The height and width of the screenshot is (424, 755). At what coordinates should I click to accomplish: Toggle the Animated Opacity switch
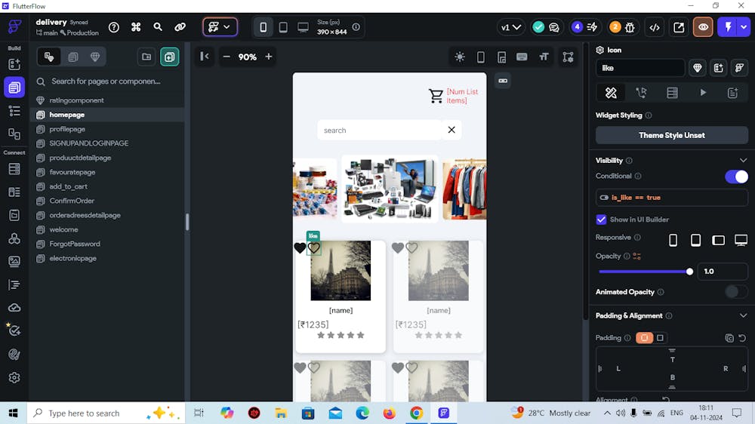[x=736, y=292]
